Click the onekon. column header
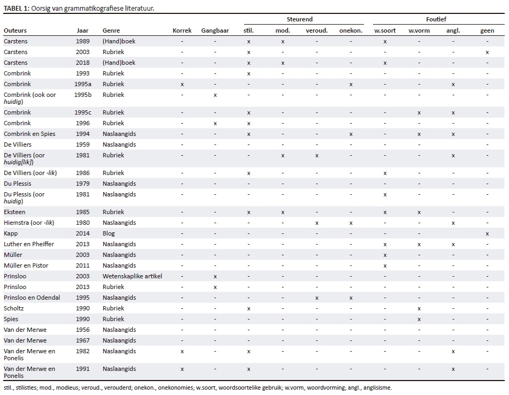 [x=351, y=31]
